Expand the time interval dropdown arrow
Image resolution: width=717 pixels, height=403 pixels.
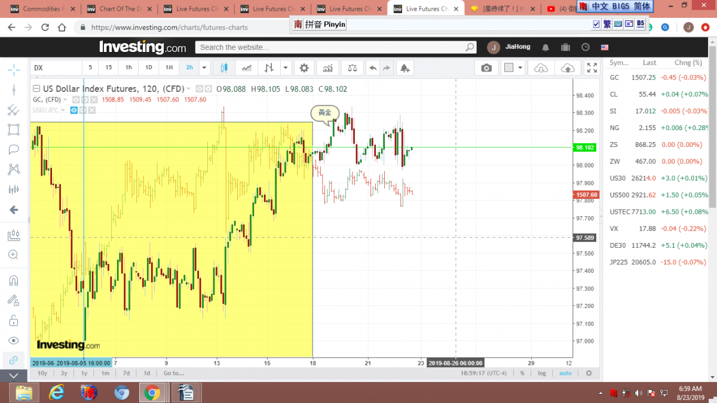pyautogui.click(x=204, y=68)
